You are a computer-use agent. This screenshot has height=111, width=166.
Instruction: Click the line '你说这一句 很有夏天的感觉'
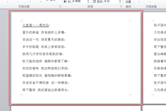tap(43, 40)
